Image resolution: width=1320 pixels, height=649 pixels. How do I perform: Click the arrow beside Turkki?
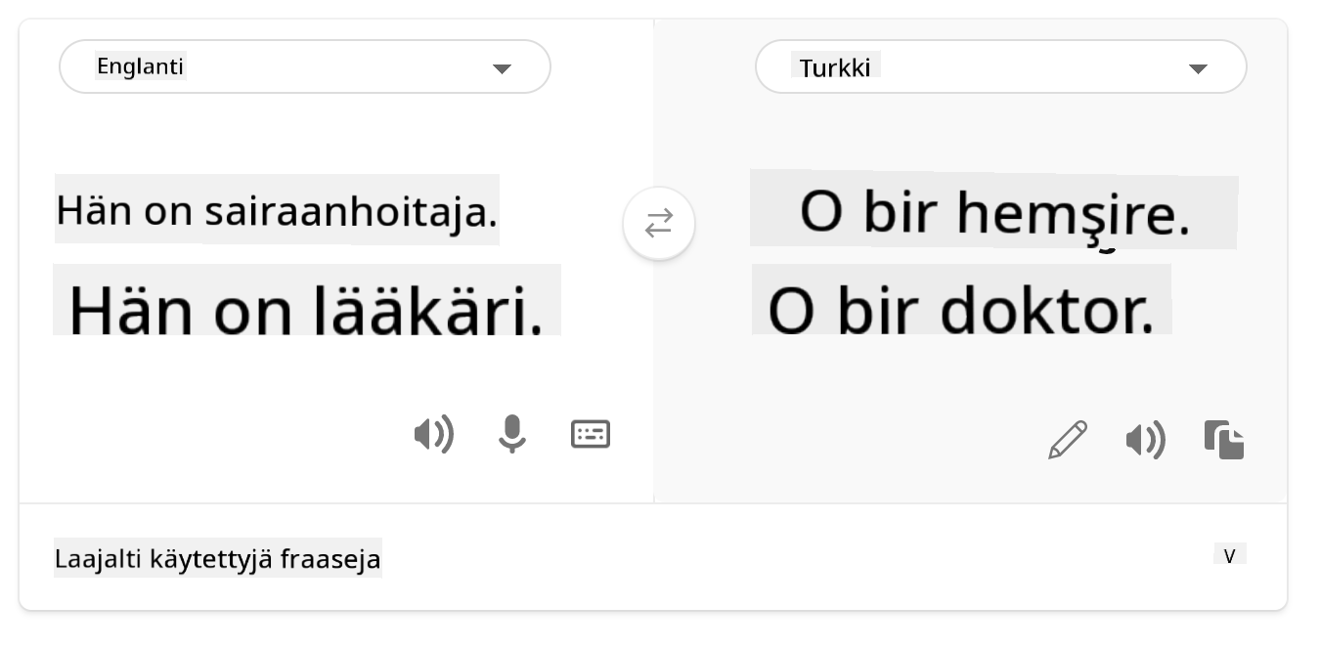tap(1198, 68)
